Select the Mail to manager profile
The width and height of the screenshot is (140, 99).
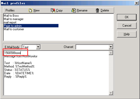[x=14, y=19]
